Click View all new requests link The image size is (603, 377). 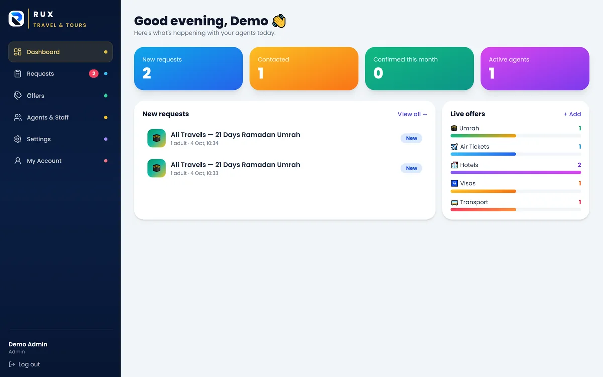click(x=413, y=114)
